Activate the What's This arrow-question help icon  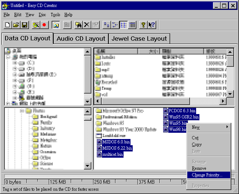point(152,25)
